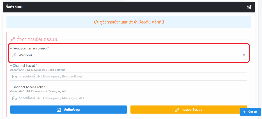262x119 pixels.
Task: Click the Aa icon in Channel Secret field
Action: pyautogui.click(x=14, y=77)
